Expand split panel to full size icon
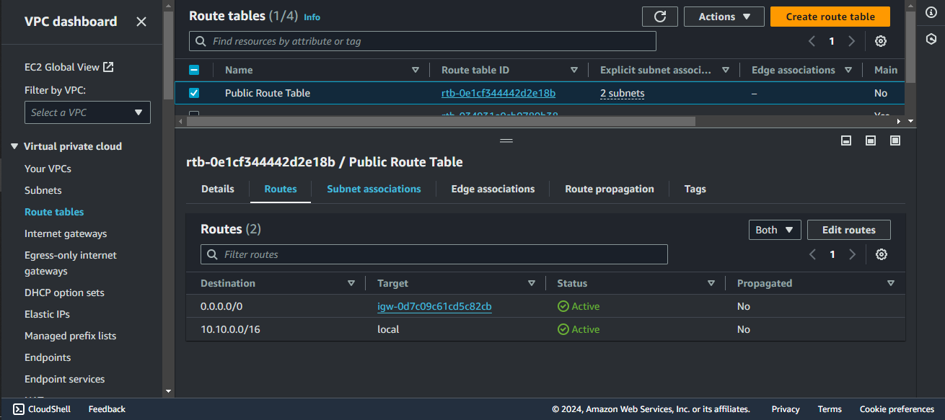Image resolution: width=945 pixels, height=420 pixels. pos(895,140)
